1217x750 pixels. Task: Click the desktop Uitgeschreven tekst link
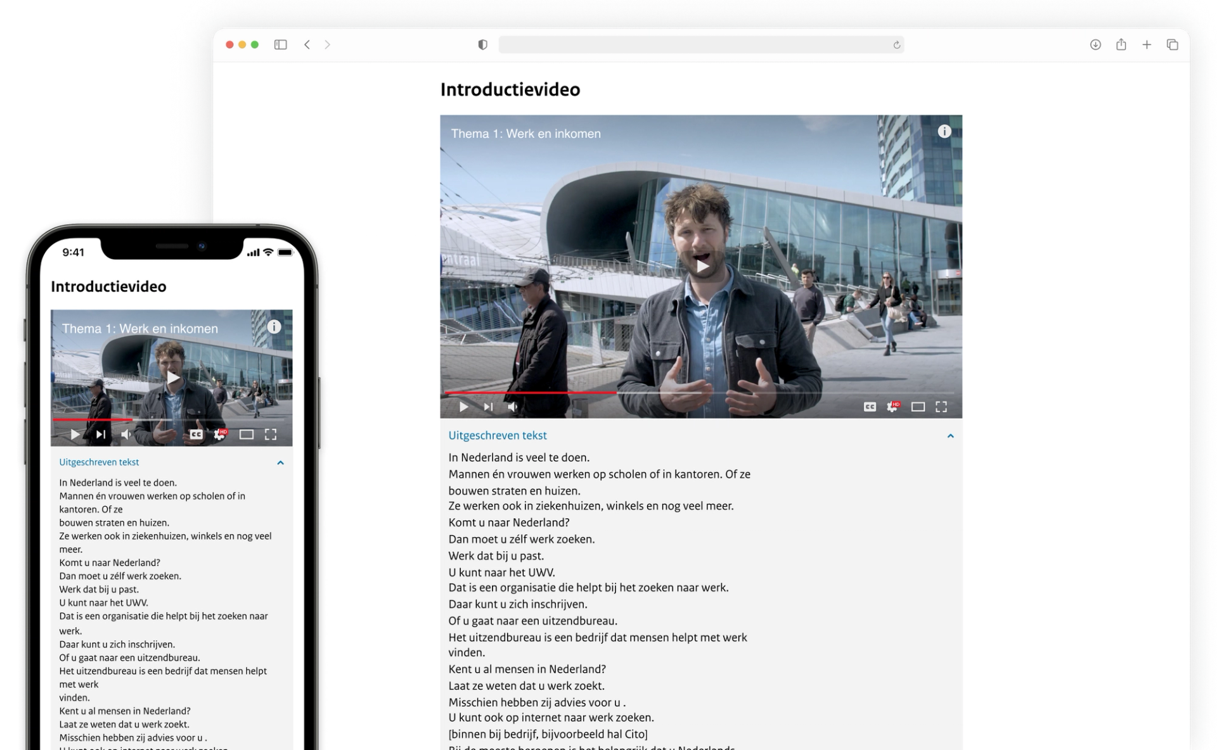(497, 435)
